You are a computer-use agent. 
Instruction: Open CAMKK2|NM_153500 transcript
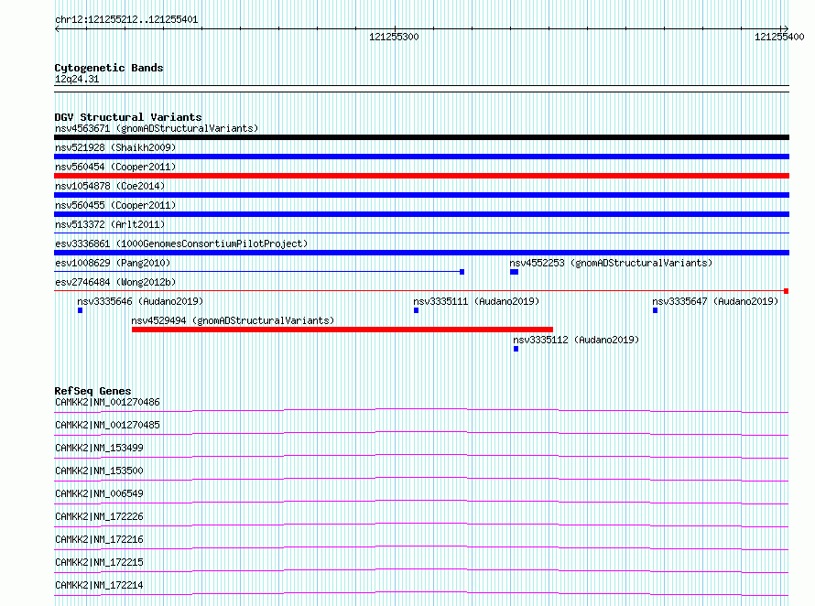pyautogui.click(x=99, y=471)
